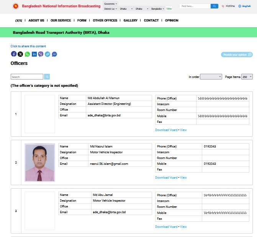The image size is (257, 237).
Task: Open the Page Items 250 dropdown
Action: click(247, 77)
